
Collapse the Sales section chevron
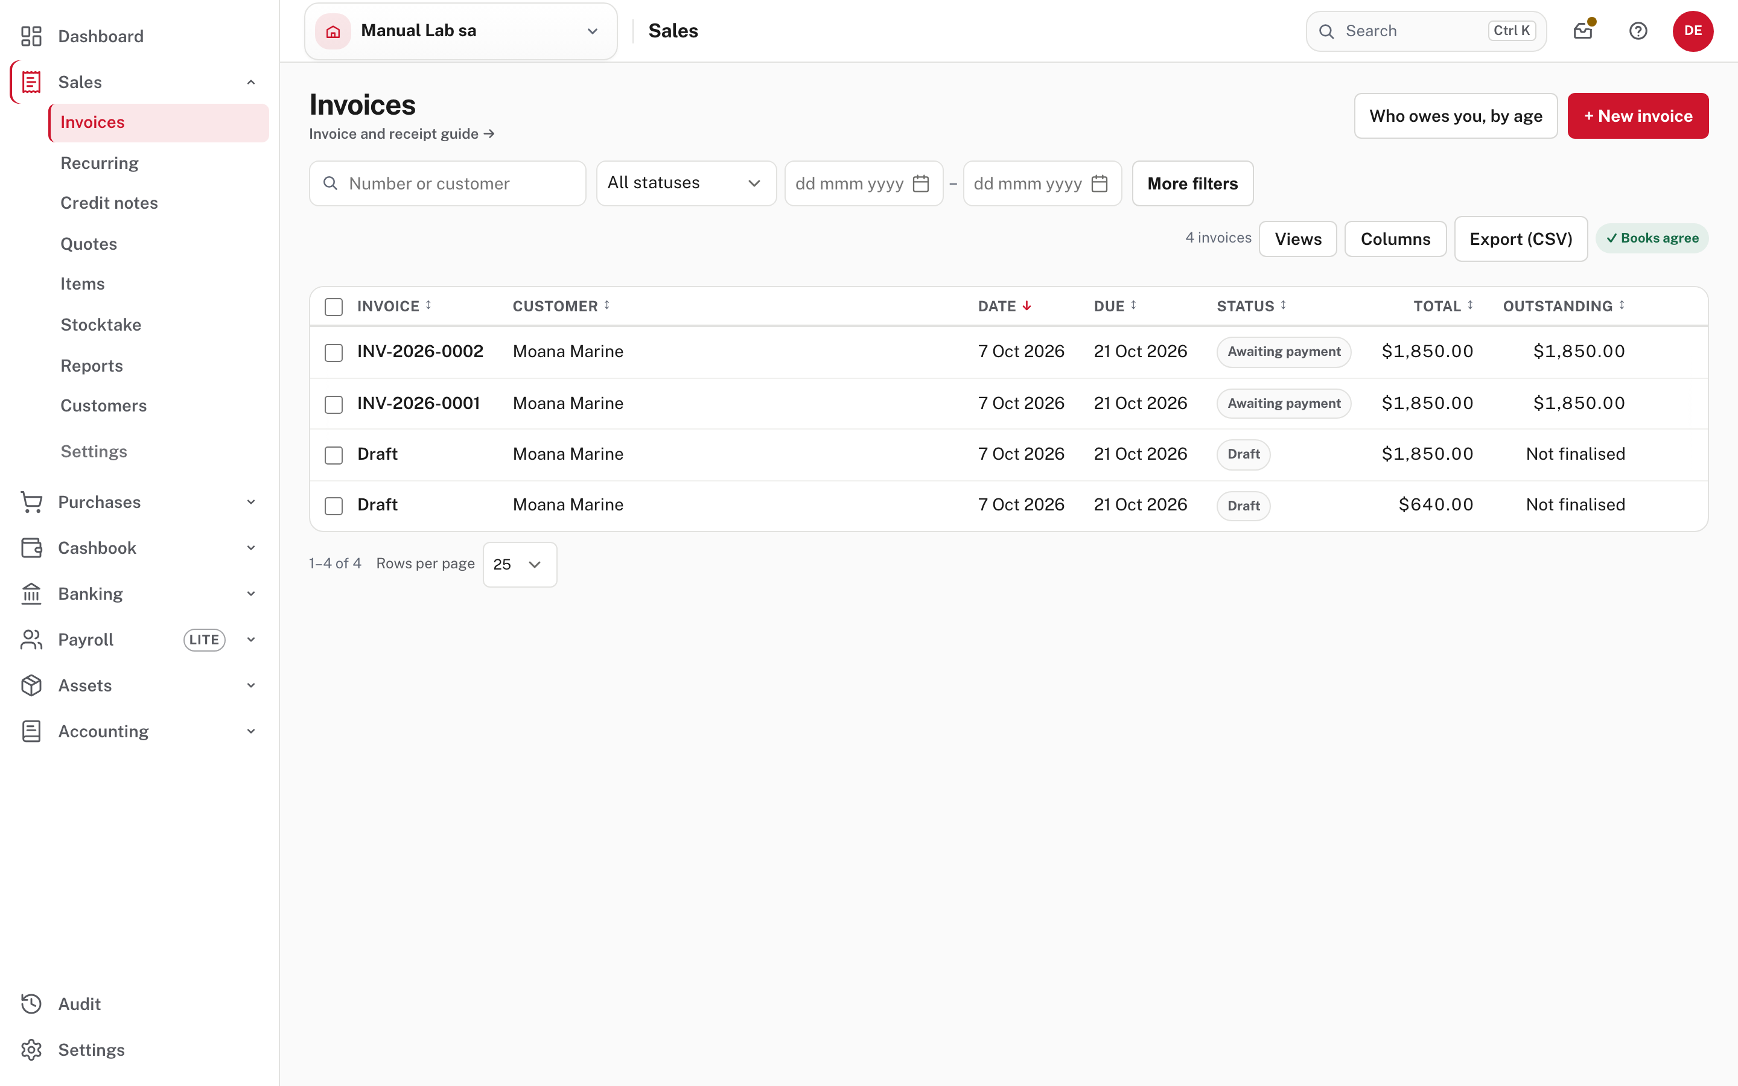point(250,82)
